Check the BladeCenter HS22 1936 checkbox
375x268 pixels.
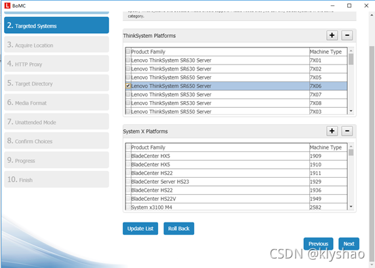point(128,190)
